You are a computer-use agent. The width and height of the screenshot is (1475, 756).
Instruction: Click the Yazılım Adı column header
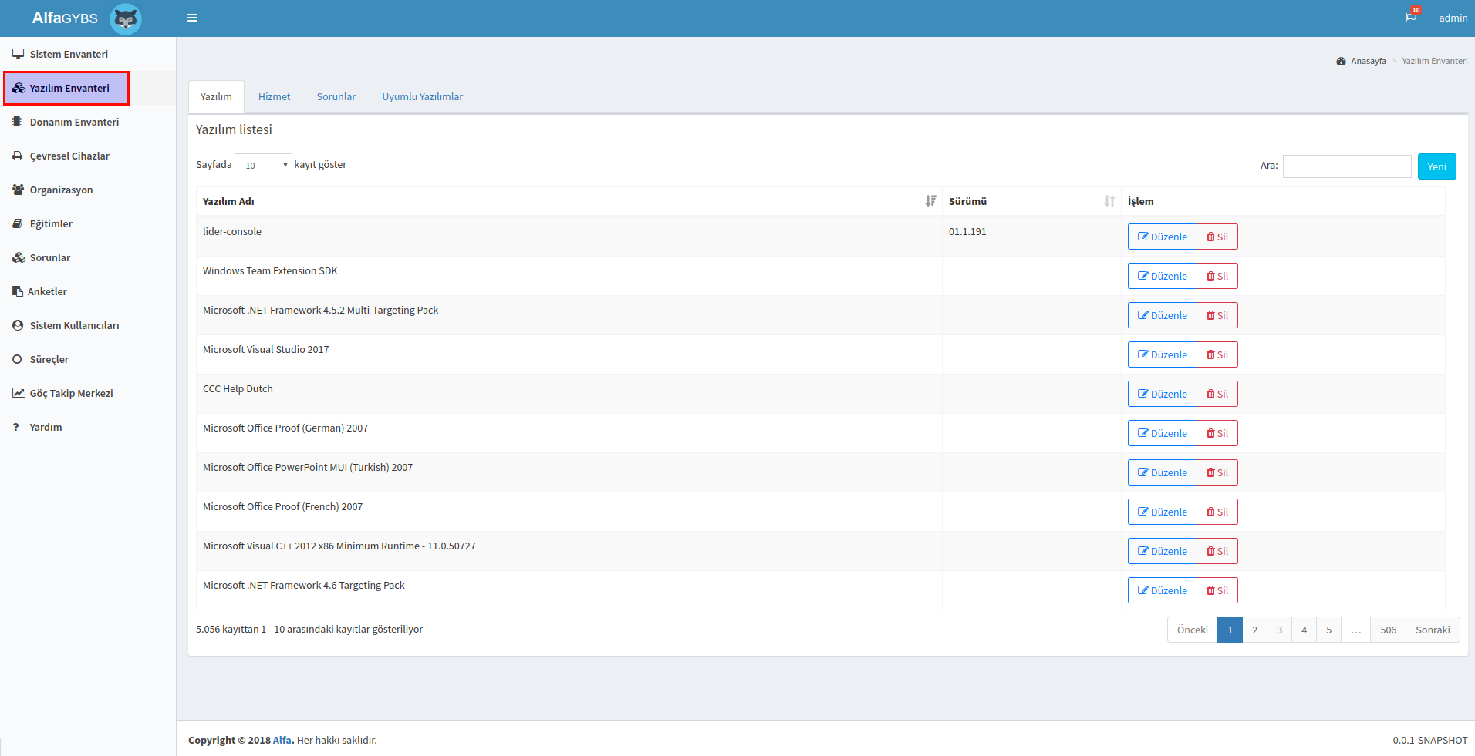tap(569, 201)
